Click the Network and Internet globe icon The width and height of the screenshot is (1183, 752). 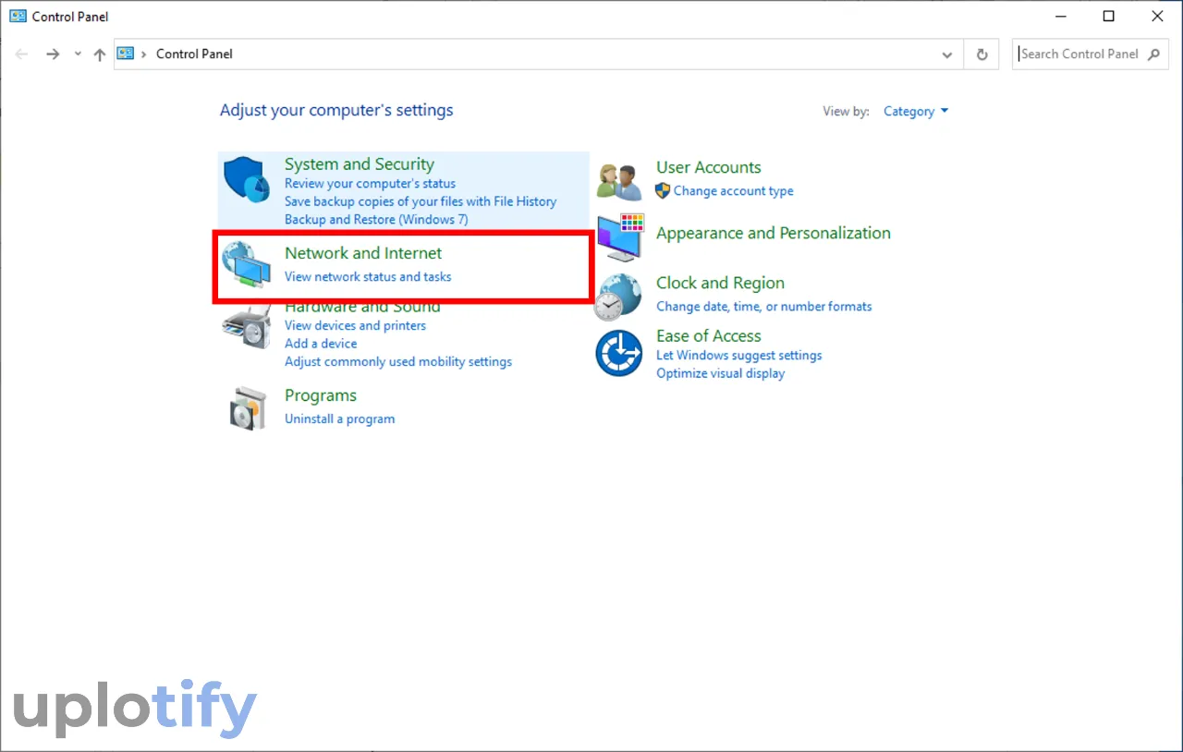(x=247, y=264)
